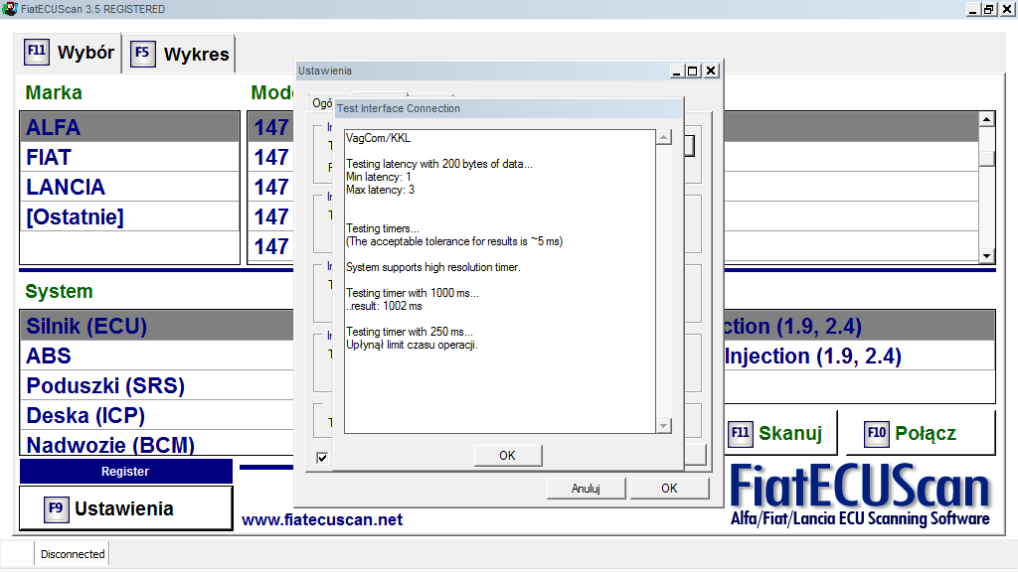The height and width of the screenshot is (572, 1018).
Task: Open the www.fiatecuscan.net link
Action: click(322, 519)
